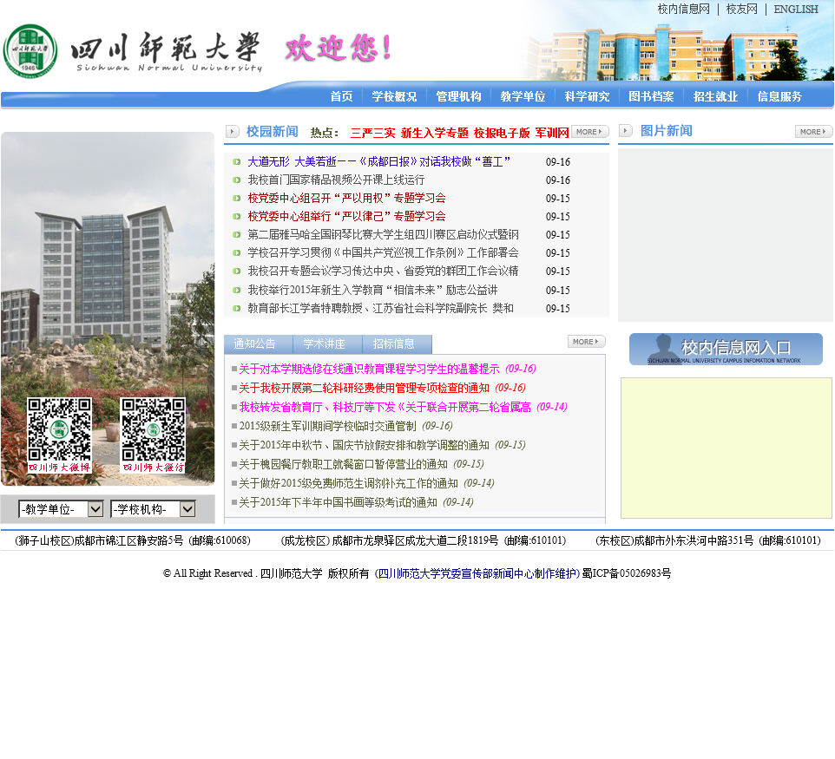Open notice 我校转发省教育厅、科技厅等下发
Viewport: 835px width, 759px height.
click(385, 407)
